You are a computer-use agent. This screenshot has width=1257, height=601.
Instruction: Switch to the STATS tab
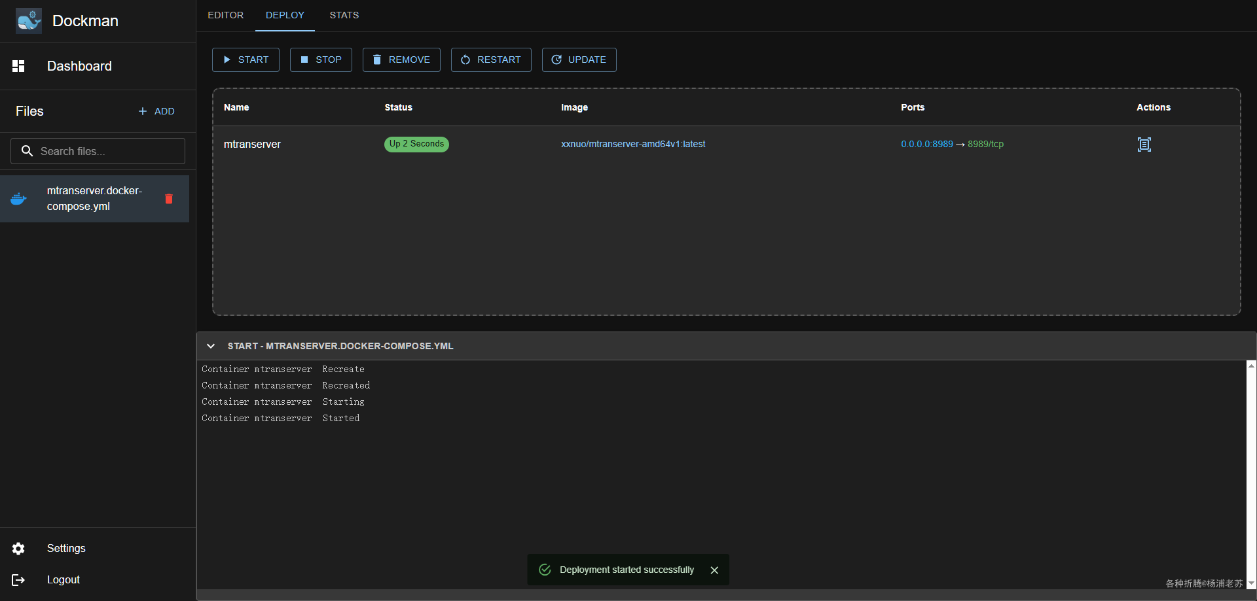point(344,15)
